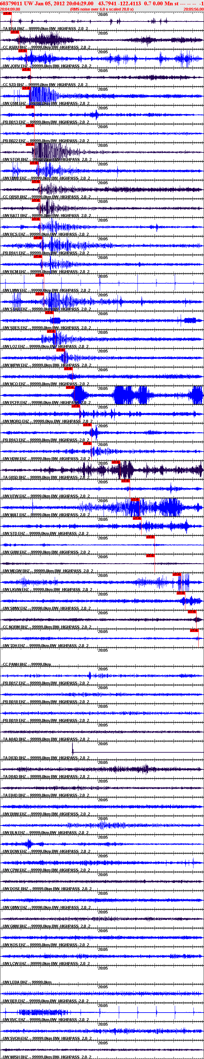Screen dimensions: 204x1059
Task: Select the TA I04A BHZ trace label
Action: pyautogui.click(x=45, y=29)
